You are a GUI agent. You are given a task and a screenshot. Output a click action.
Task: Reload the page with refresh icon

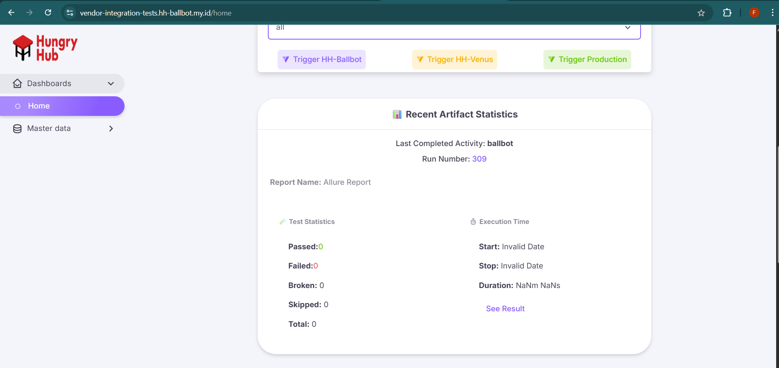point(48,13)
